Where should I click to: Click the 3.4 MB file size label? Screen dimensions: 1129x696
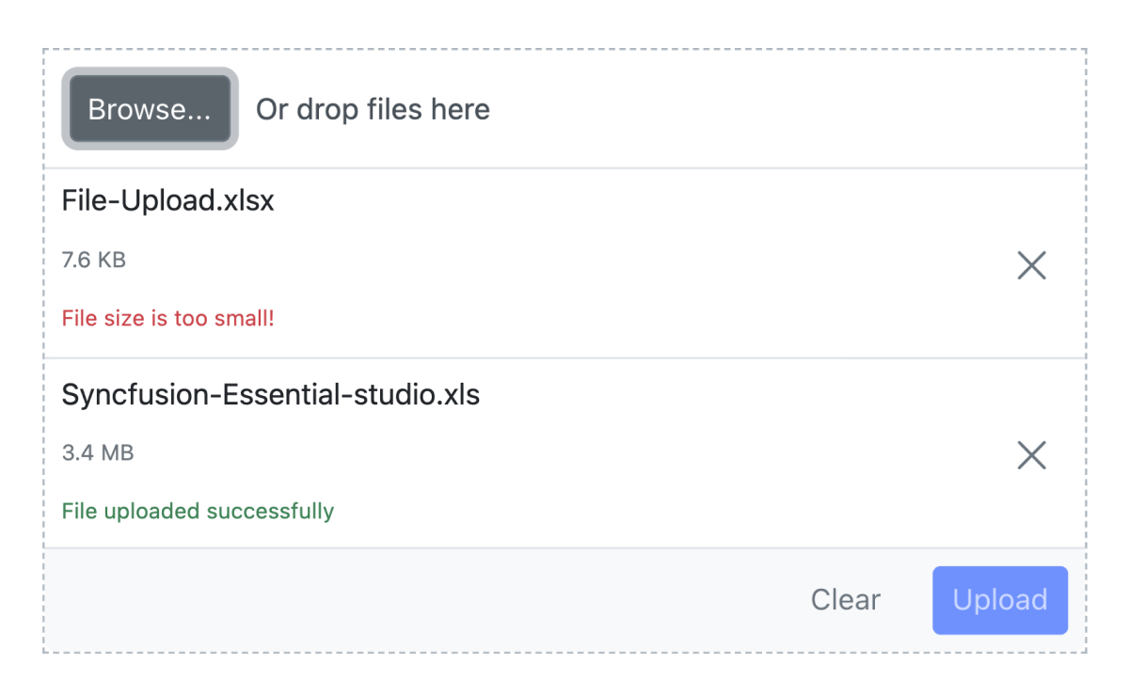[98, 453]
